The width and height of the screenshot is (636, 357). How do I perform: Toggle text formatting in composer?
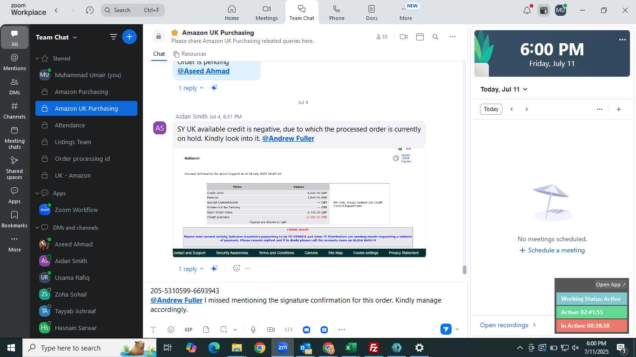coord(153,330)
